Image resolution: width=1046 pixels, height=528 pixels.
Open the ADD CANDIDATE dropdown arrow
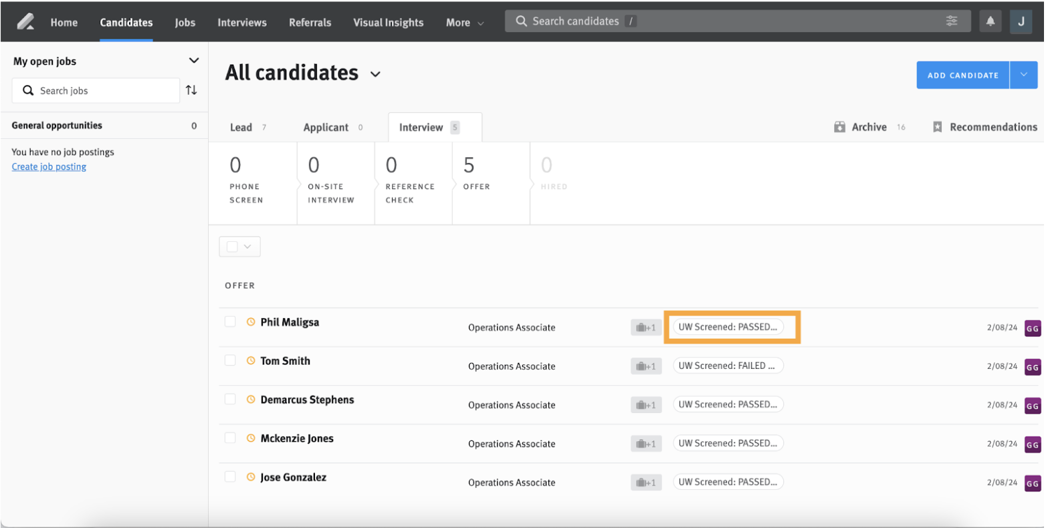click(x=1023, y=75)
